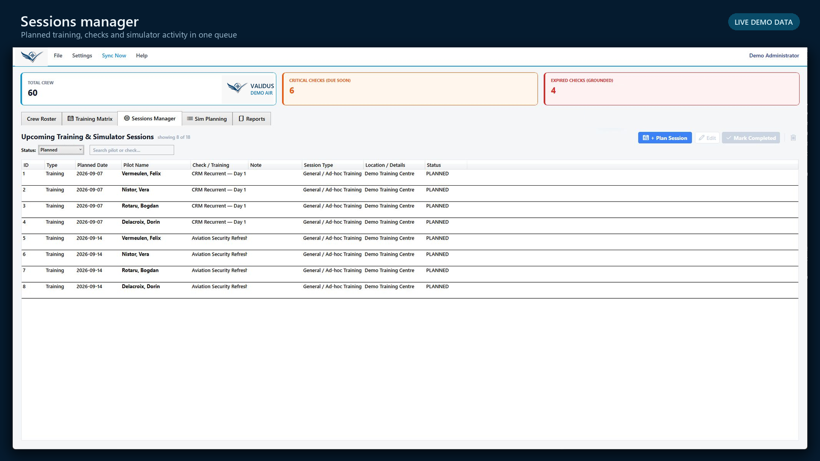Select session 1 pilot Vermeulen, Felix
This screenshot has height=461, width=820.
coord(141,174)
